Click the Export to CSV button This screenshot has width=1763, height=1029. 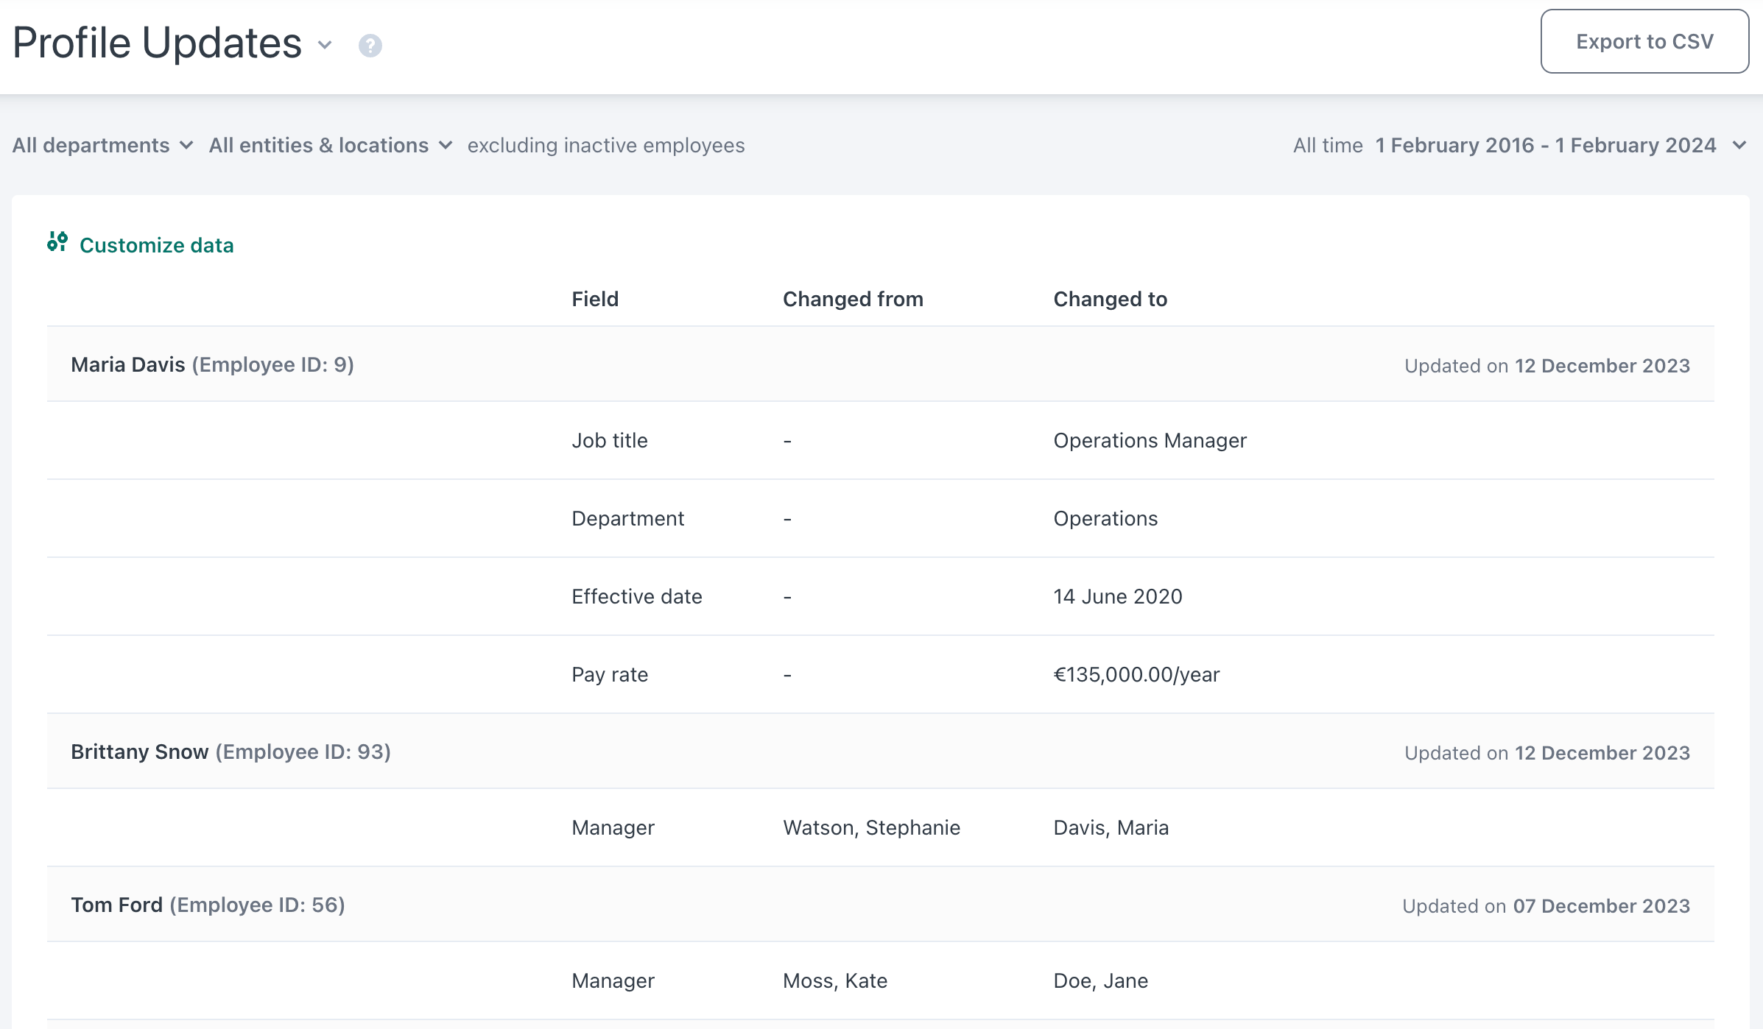pos(1644,41)
